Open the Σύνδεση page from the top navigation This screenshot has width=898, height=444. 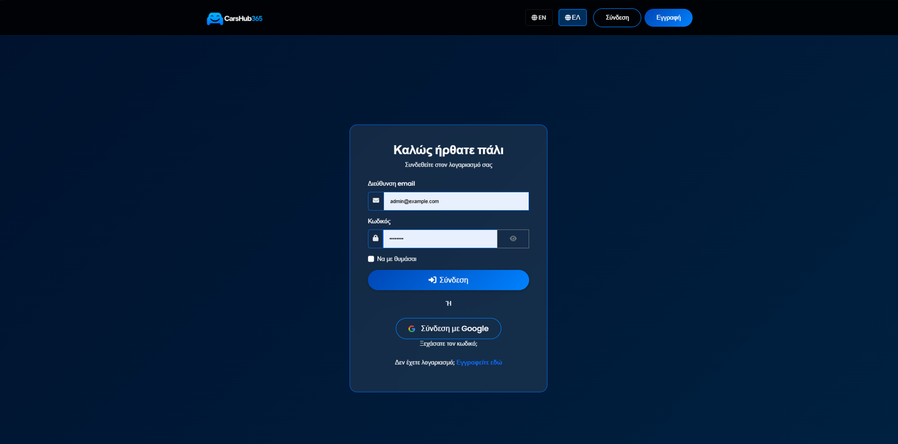coord(617,18)
